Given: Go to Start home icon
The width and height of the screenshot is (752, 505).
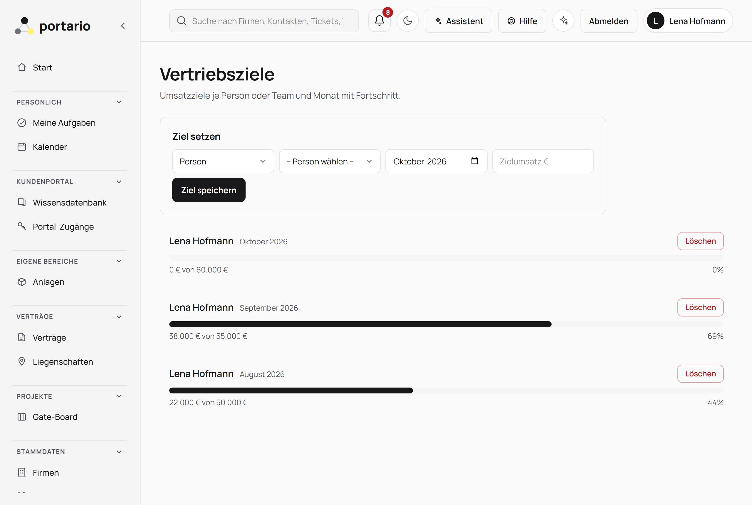Looking at the screenshot, I should coord(21,67).
